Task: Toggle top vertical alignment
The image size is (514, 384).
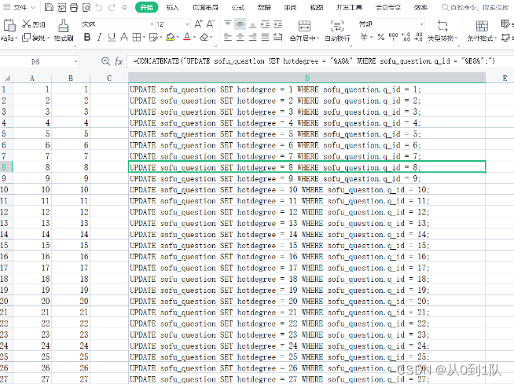Action: pos(227,24)
